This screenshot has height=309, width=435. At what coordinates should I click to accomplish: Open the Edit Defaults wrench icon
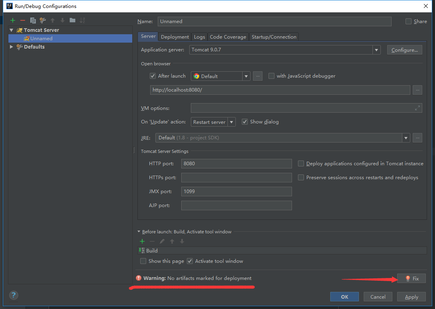click(43, 20)
